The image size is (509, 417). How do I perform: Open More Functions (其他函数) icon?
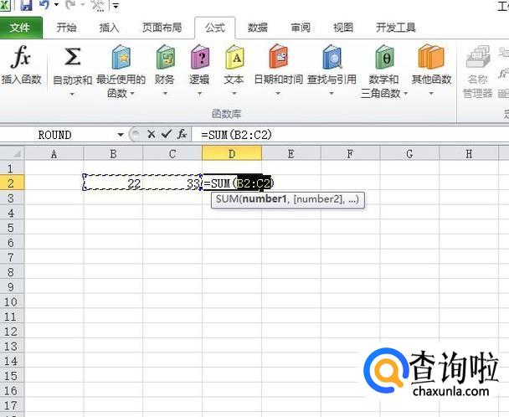(431, 56)
